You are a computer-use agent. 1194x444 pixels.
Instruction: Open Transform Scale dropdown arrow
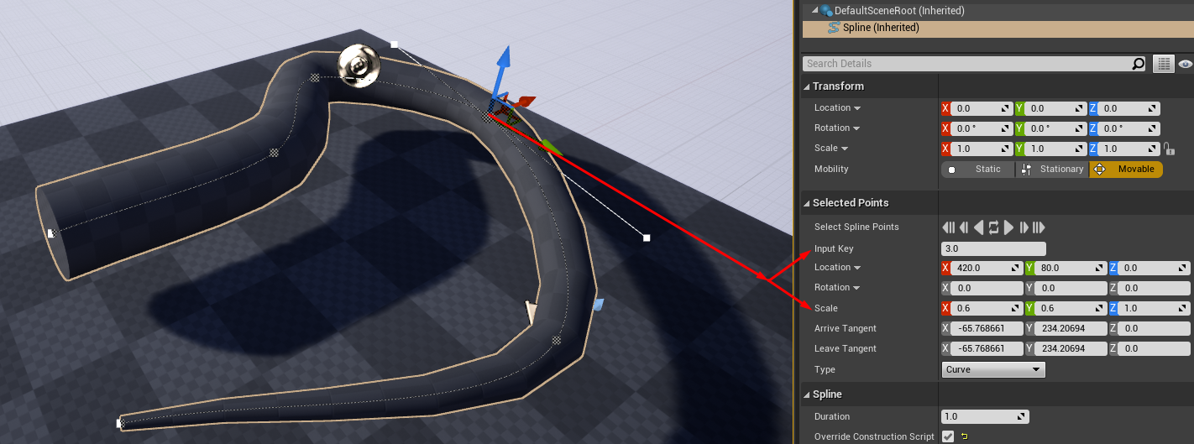pos(845,149)
